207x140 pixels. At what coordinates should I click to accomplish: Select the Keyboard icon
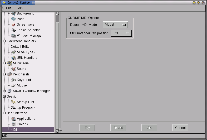13,80
